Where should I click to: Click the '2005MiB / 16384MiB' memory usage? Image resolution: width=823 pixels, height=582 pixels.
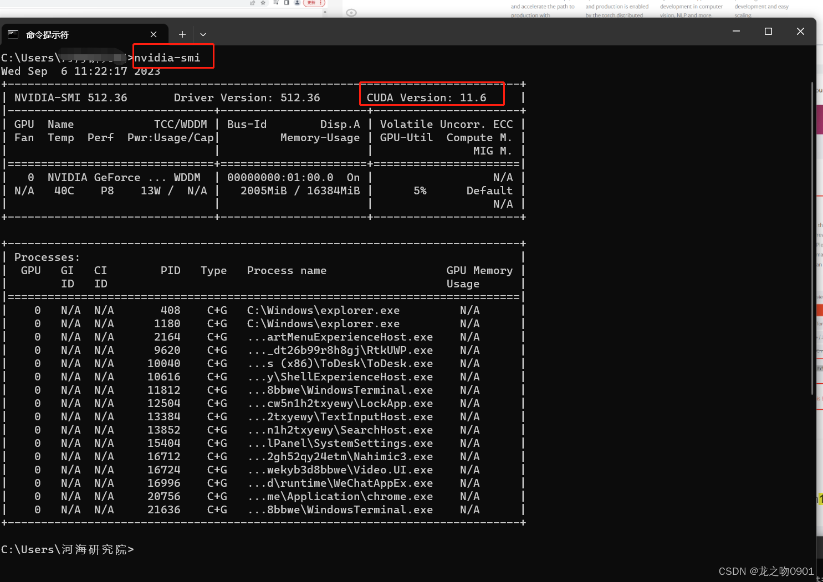click(300, 190)
